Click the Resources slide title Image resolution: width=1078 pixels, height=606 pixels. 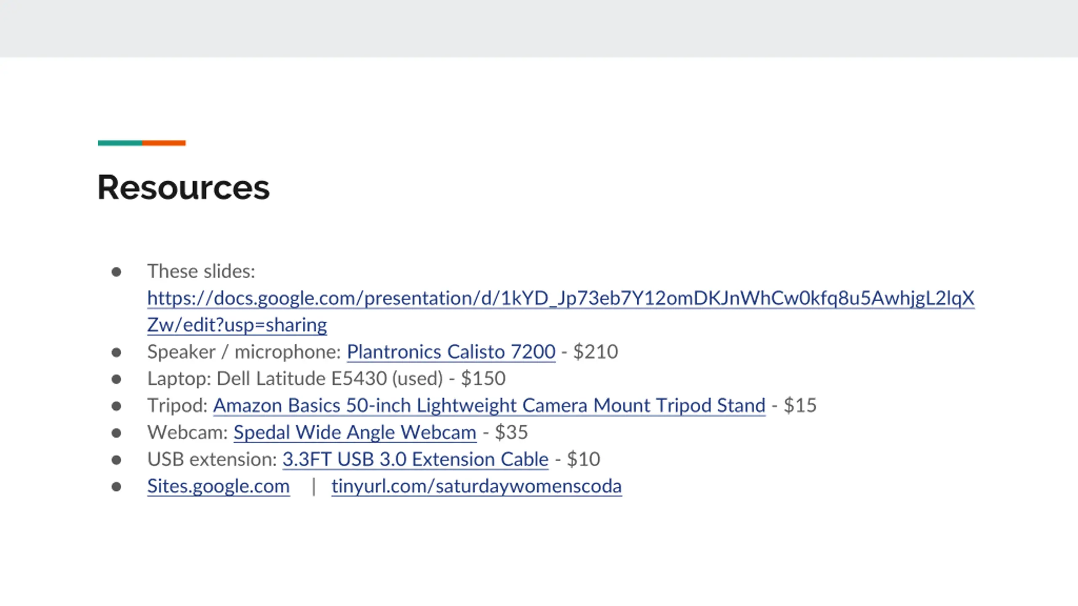(184, 187)
